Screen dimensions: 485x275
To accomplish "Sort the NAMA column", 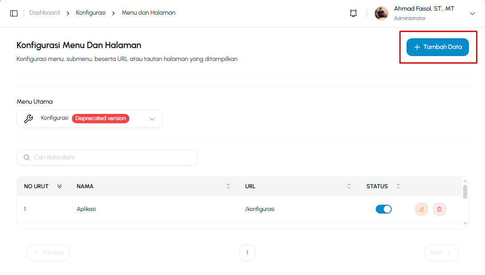I will point(228,186).
